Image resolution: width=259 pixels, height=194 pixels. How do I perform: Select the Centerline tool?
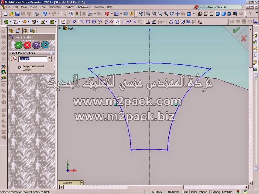point(123,22)
